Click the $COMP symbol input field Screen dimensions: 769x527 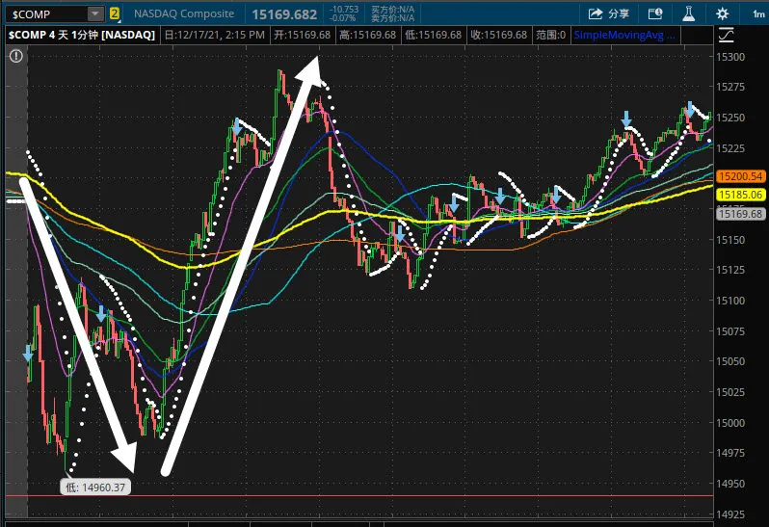45,13
